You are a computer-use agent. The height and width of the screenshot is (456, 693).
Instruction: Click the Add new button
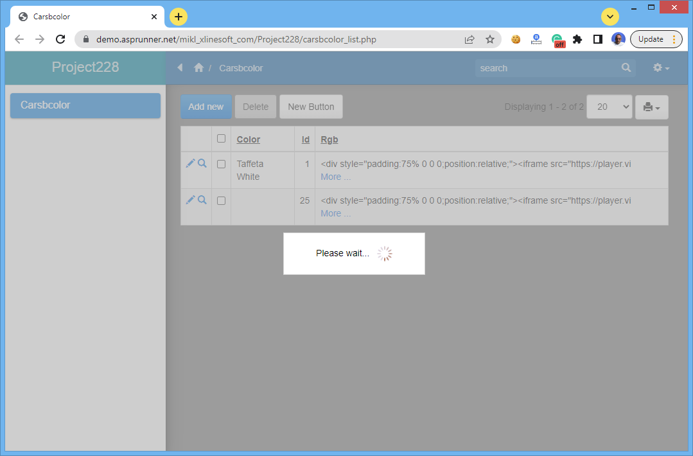click(206, 107)
